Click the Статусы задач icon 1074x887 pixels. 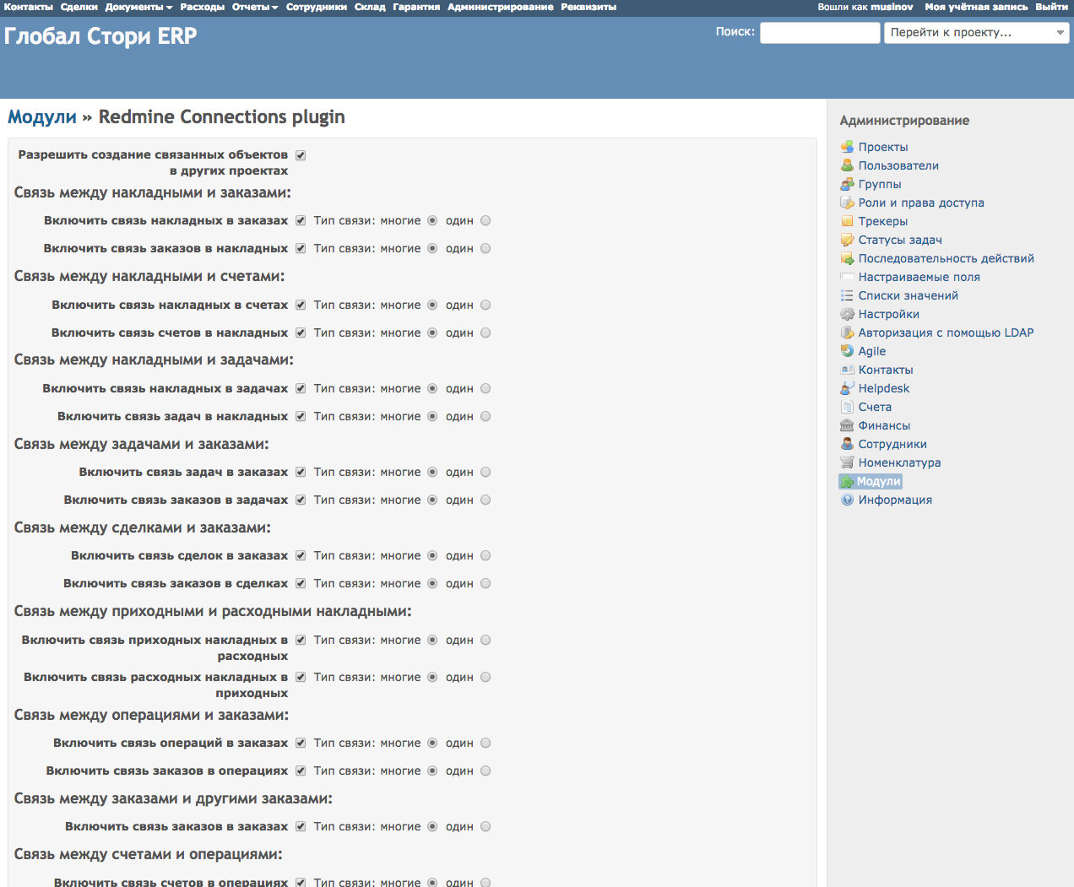coord(847,240)
